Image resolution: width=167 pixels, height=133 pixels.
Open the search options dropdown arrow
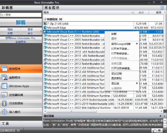(4, 15)
